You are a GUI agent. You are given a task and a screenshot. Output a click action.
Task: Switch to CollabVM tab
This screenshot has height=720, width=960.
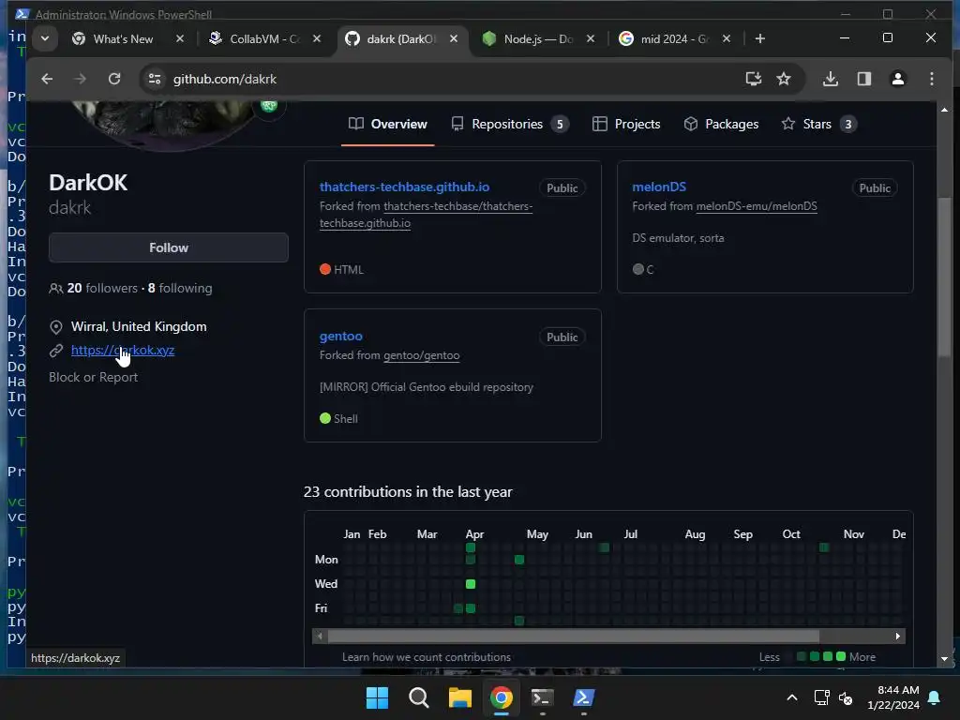point(263,39)
